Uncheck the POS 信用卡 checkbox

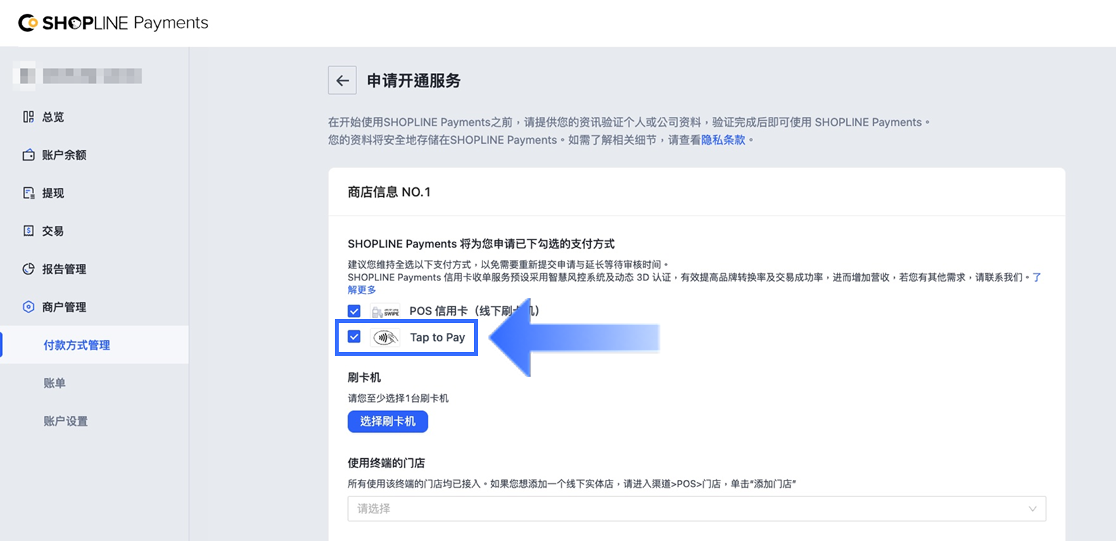(x=354, y=311)
